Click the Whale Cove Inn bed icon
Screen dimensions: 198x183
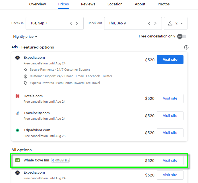[18, 160]
